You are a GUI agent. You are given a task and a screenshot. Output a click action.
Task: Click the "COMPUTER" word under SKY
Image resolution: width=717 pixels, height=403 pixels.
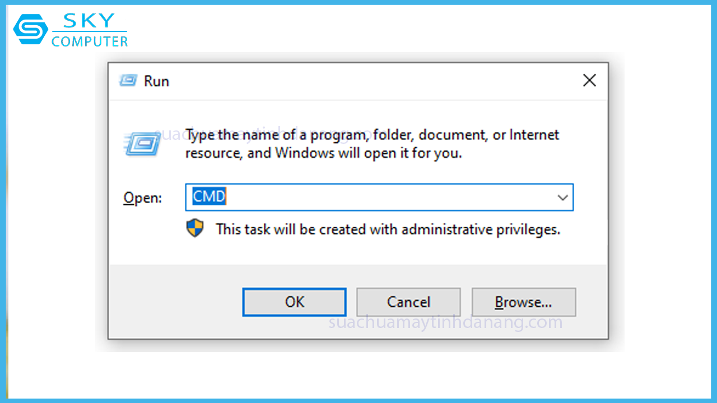[90, 41]
